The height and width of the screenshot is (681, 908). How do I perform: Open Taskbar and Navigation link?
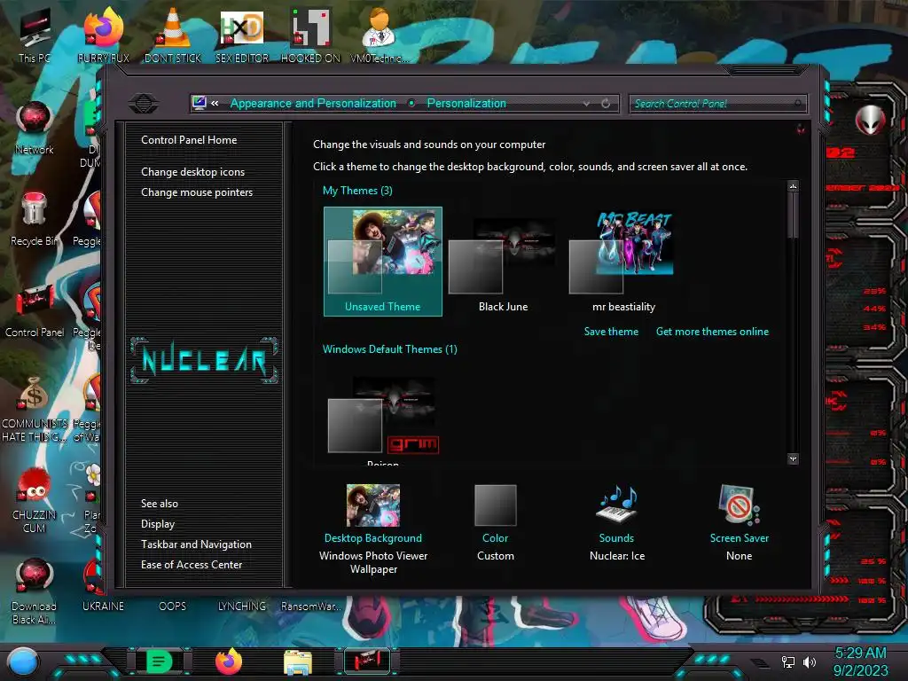[196, 544]
